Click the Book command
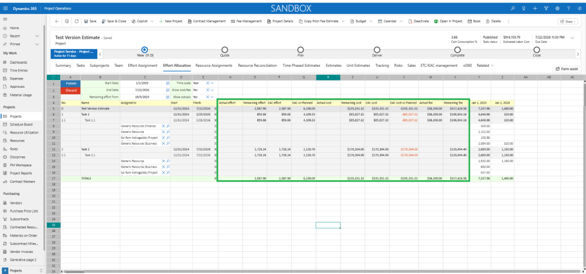 tap(474, 21)
